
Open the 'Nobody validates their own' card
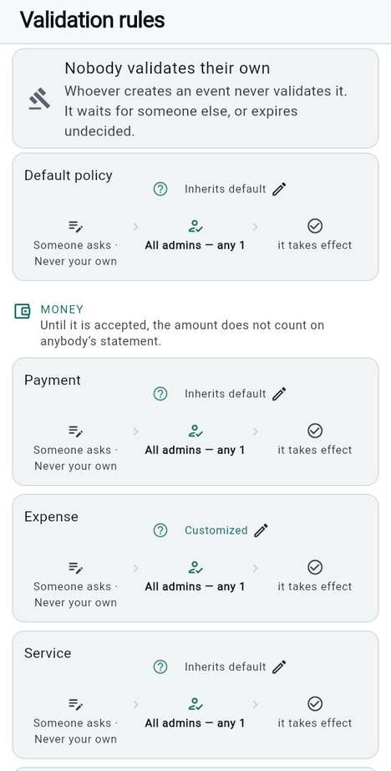195,99
